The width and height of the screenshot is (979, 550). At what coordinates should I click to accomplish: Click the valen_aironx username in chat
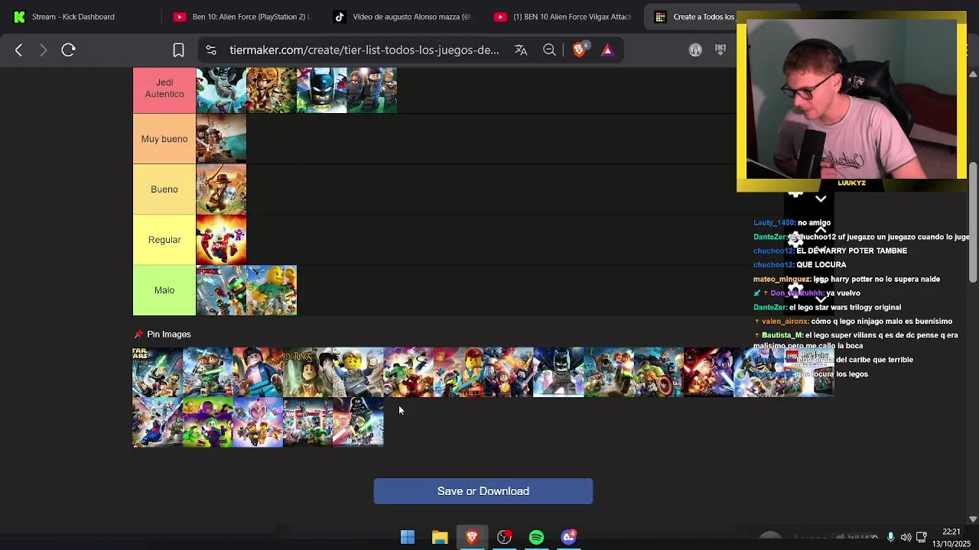[x=785, y=322]
